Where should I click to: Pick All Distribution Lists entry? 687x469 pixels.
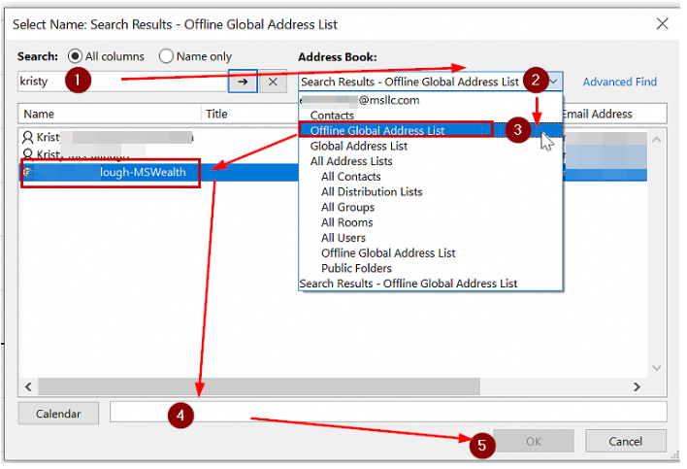click(372, 191)
